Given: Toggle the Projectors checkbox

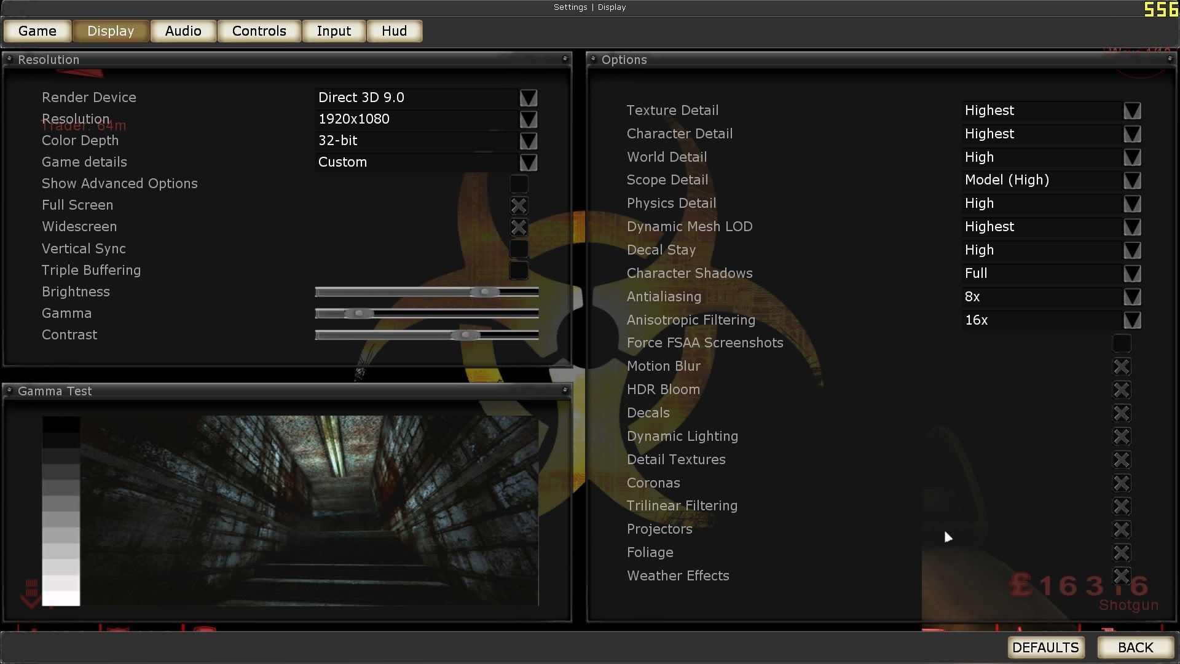Looking at the screenshot, I should 1122,529.
